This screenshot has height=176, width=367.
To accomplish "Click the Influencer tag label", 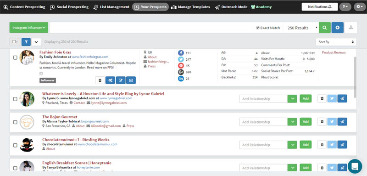I will coord(48,80).
